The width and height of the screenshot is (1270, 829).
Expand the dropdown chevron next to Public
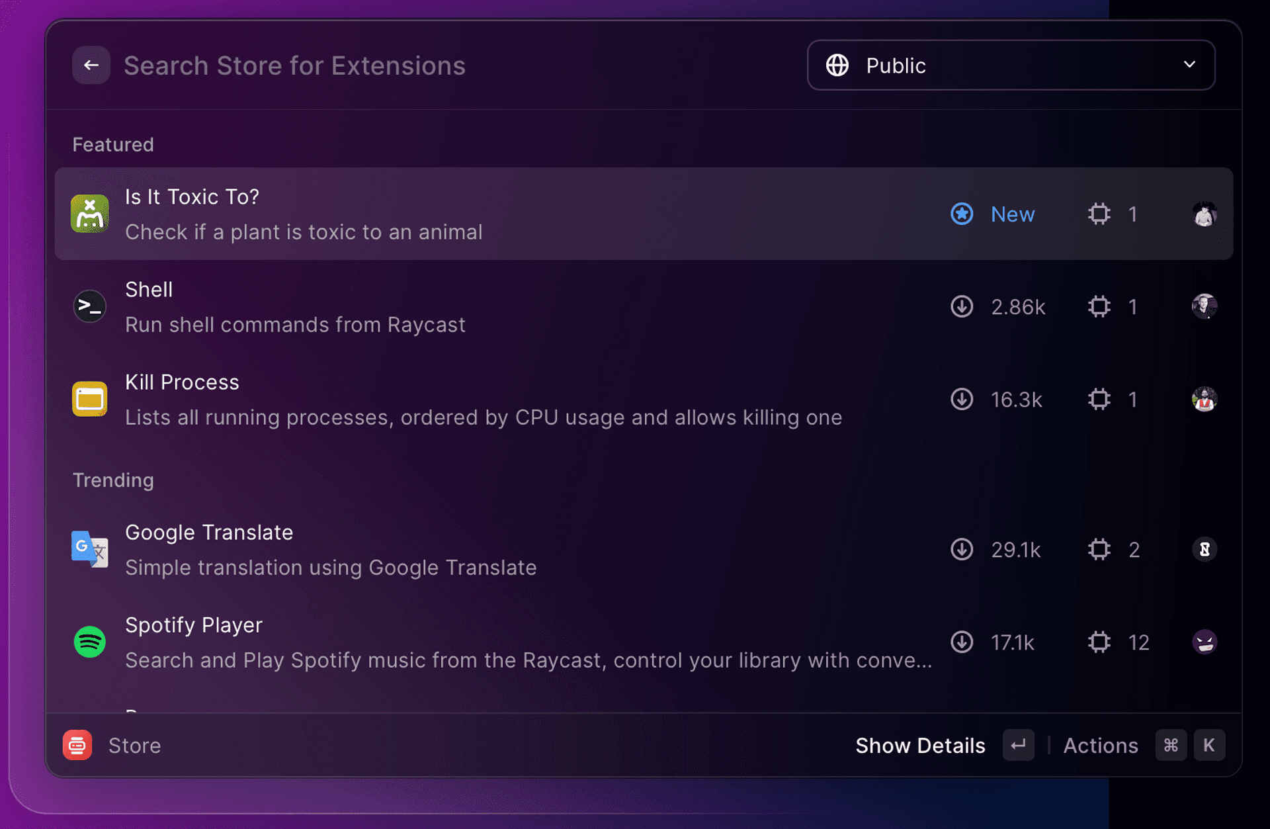pyautogui.click(x=1189, y=65)
